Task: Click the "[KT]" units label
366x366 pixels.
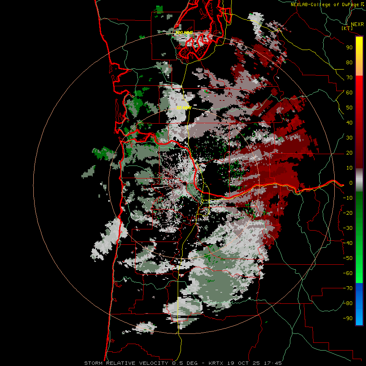Action: (x=347, y=28)
